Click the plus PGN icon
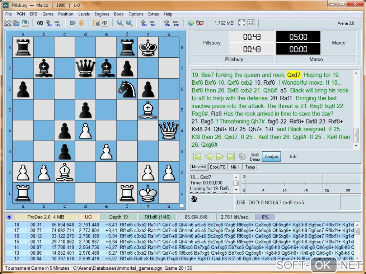This screenshot has height=274, width=366. point(144,23)
